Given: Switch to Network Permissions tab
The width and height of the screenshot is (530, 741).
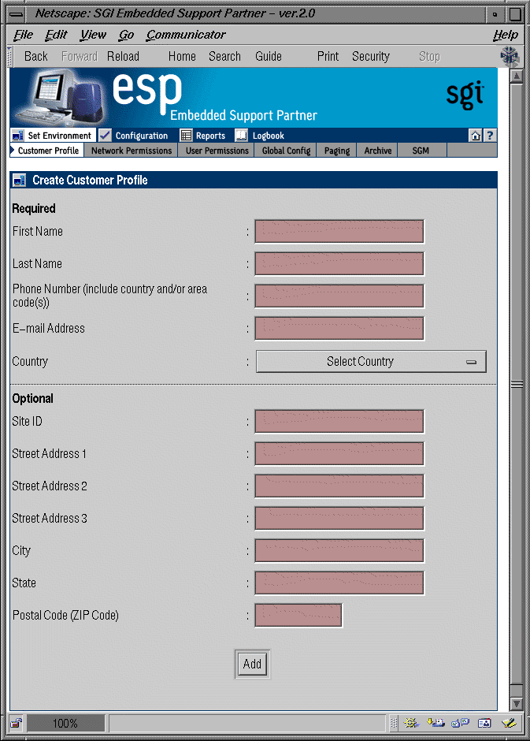Looking at the screenshot, I should [132, 151].
